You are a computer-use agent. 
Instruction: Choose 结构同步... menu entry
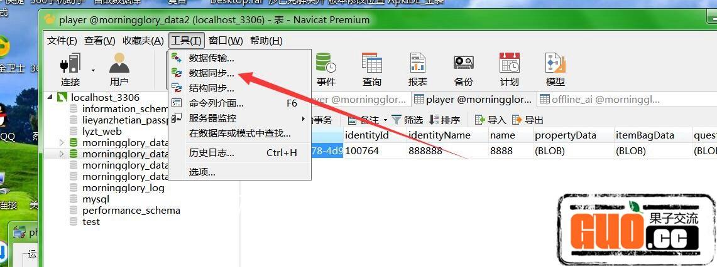click(211, 88)
